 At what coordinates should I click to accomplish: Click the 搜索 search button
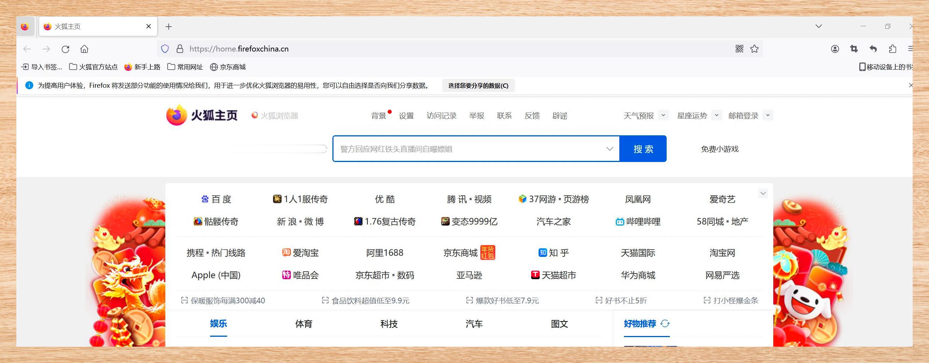[x=643, y=148]
